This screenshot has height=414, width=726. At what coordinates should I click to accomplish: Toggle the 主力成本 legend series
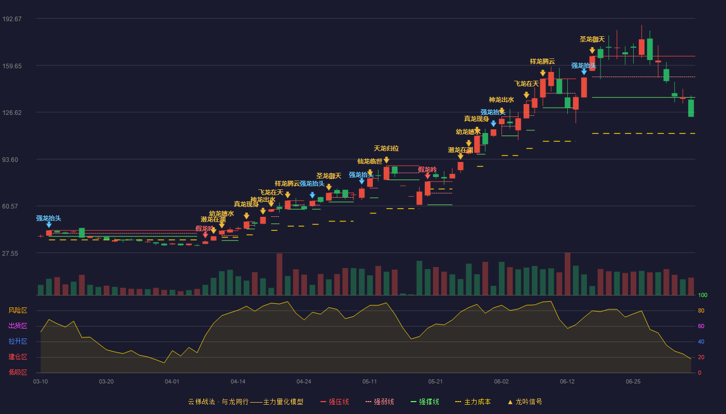[473, 402]
